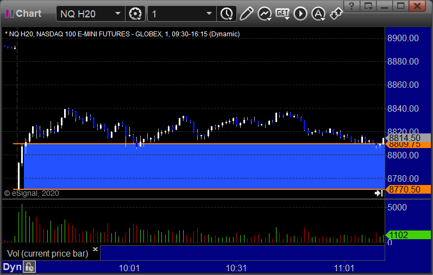Close the Vol study panel x
The image size is (433, 275).
pyautogui.click(x=95, y=250)
